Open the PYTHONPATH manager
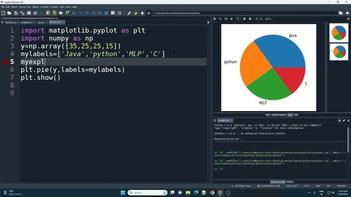The width and height of the screenshot is (351, 197). click(135, 13)
